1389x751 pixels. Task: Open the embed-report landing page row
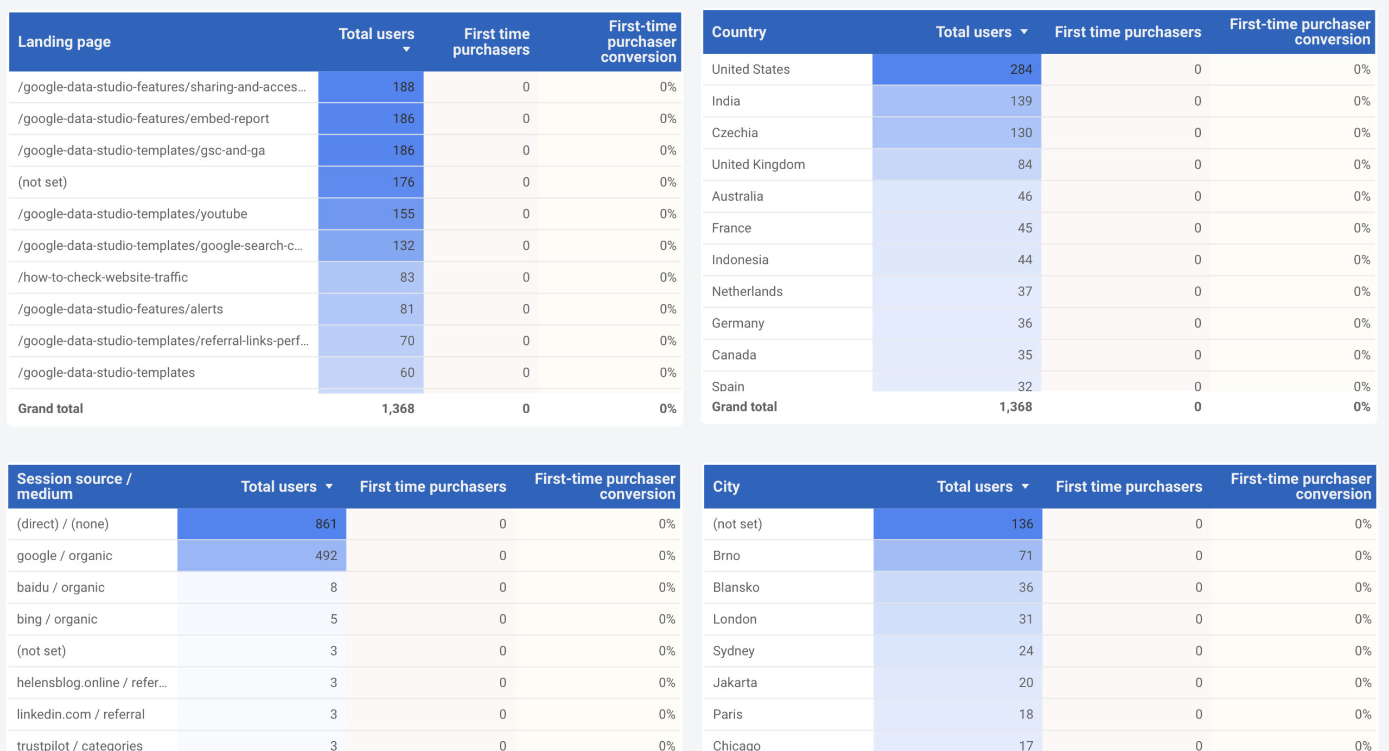[x=143, y=119]
